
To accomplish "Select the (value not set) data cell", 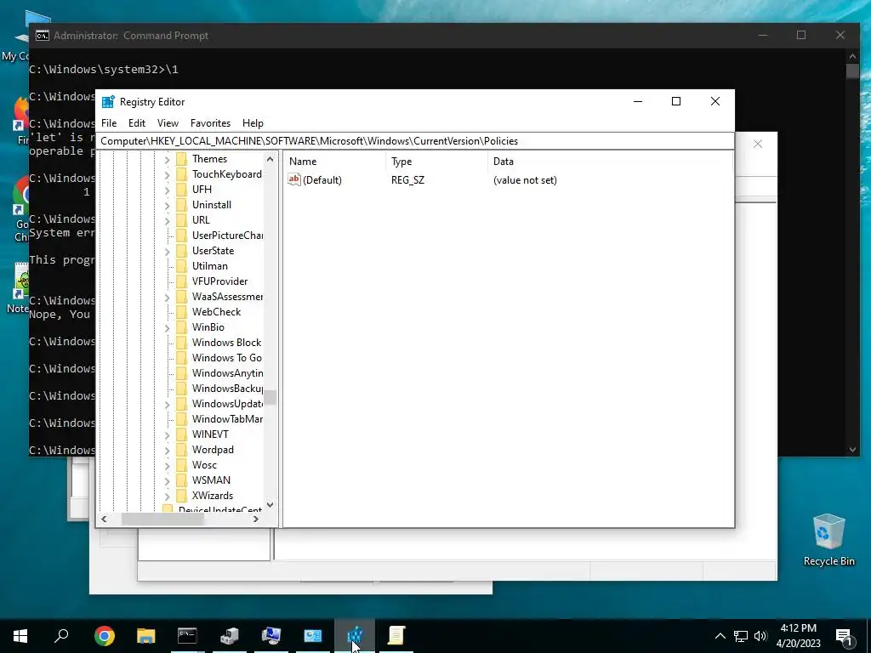I will pos(525,180).
